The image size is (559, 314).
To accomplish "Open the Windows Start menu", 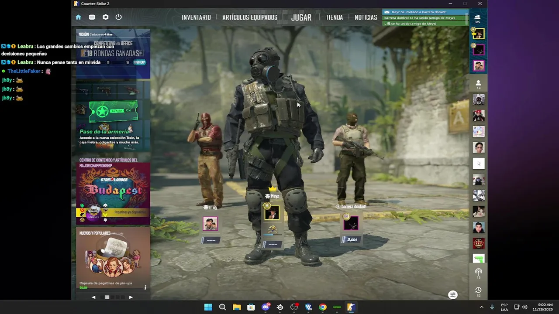I will pos(208,307).
